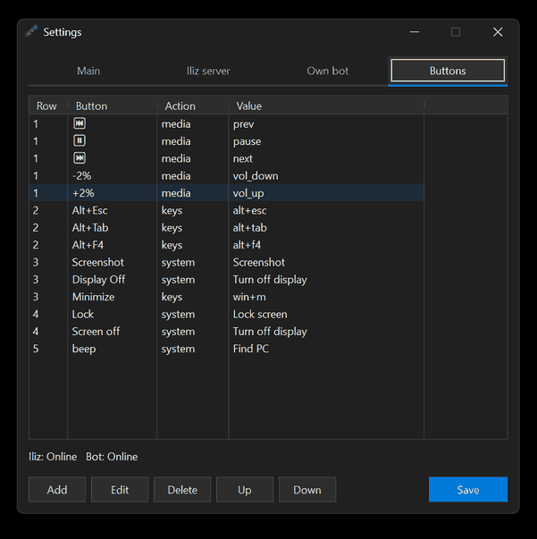Select the Screenshot entry in the Button column
Image resolution: width=537 pixels, height=539 pixels.
pyautogui.click(x=98, y=262)
